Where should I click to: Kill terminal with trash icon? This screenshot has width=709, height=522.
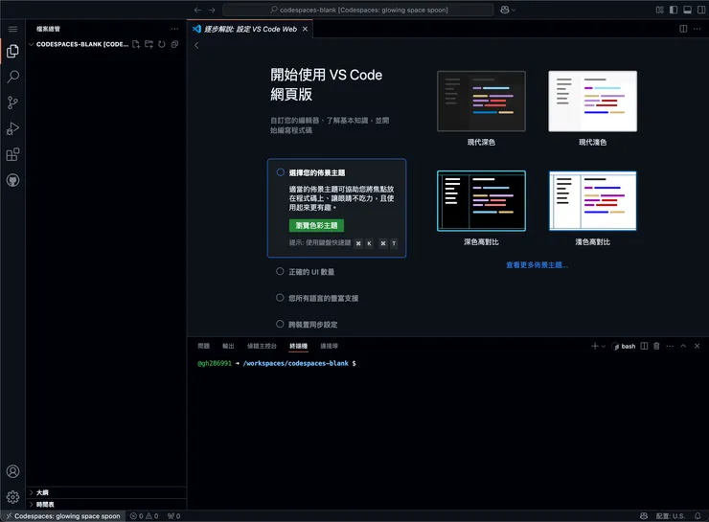point(656,346)
